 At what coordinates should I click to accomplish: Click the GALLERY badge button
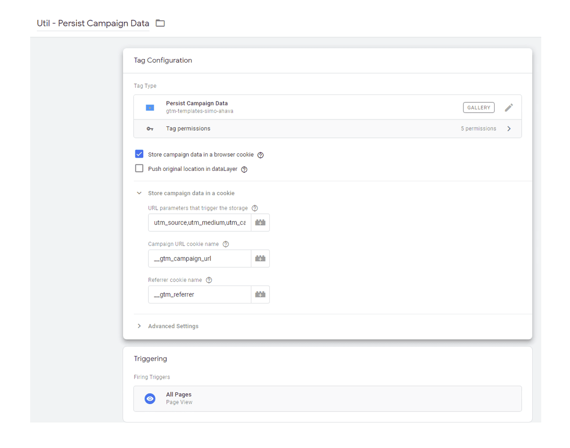click(479, 108)
